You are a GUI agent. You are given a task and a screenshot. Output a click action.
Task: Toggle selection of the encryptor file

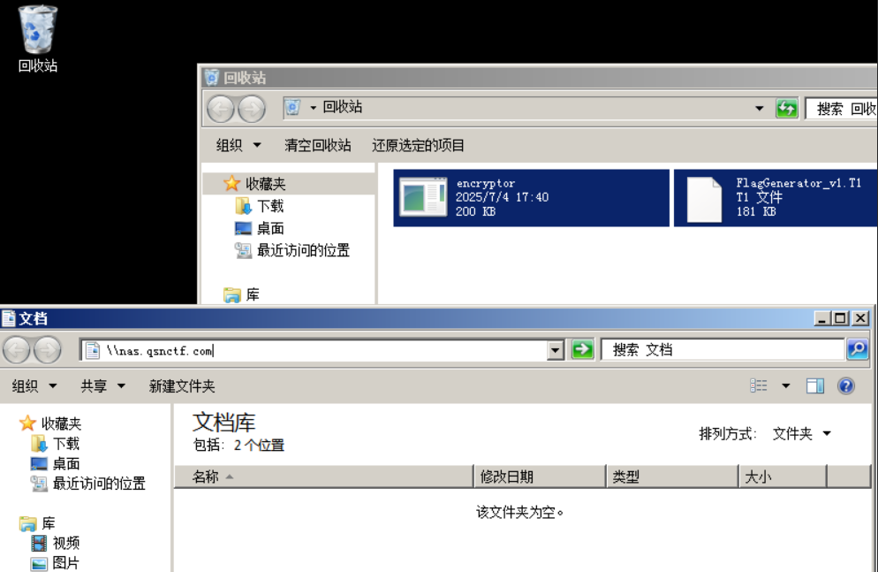coord(530,197)
